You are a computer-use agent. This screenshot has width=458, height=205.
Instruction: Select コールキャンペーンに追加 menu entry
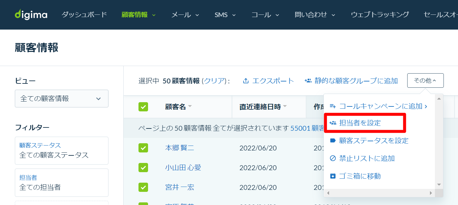point(379,106)
